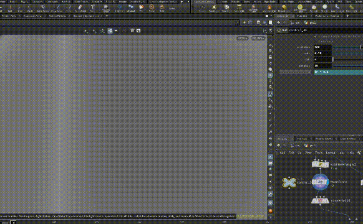Screen dimensions: 363x224
Task: Go back in the parameter pane
Action: [279, 22]
